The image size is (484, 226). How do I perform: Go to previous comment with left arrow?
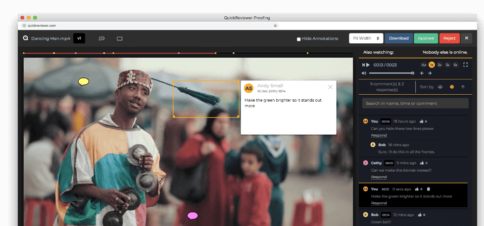[422, 73]
